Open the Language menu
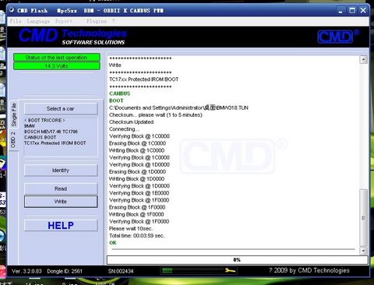Screen dimensions: 374x285 pyautogui.click(x=38, y=21)
